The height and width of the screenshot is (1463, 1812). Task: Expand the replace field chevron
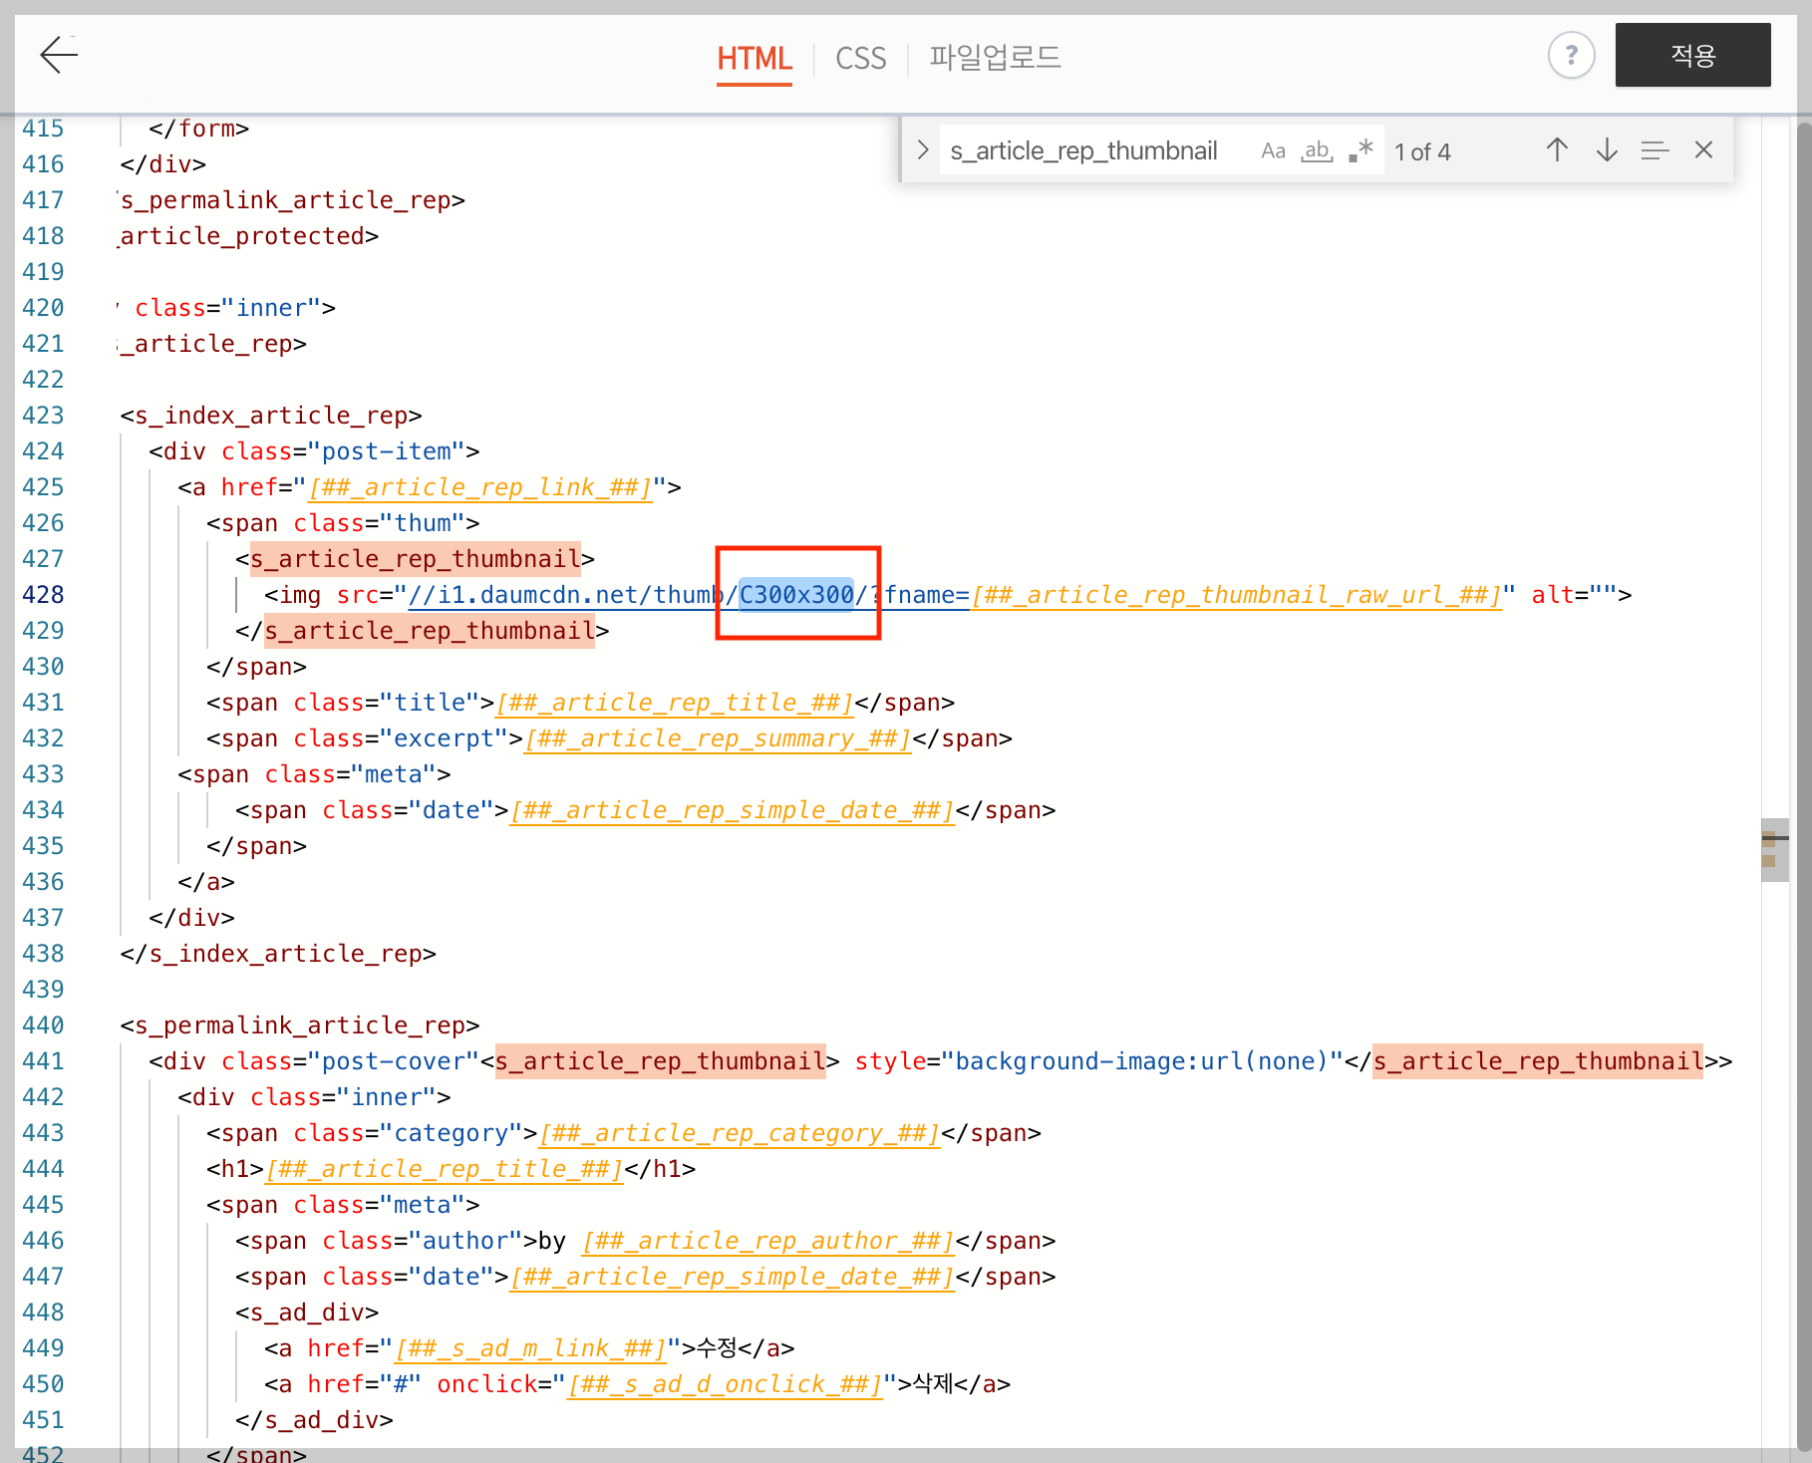[x=923, y=150]
